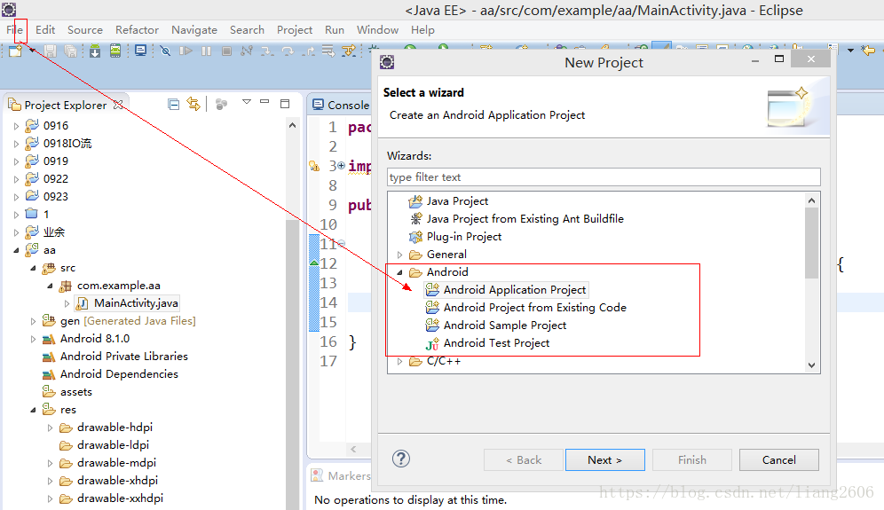The height and width of the screenshot is (510, 884).
Task: Expand General category in wizard list
Action: (x=399, y=255)
